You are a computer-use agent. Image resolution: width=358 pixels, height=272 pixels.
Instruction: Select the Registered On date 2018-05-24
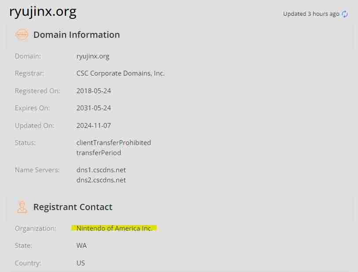pyautogui.click(x=94, y=91)
